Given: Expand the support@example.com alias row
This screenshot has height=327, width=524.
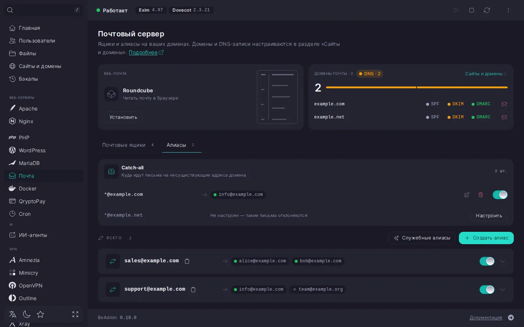Looking at the screenshot, I should click(x=503, y=290).
